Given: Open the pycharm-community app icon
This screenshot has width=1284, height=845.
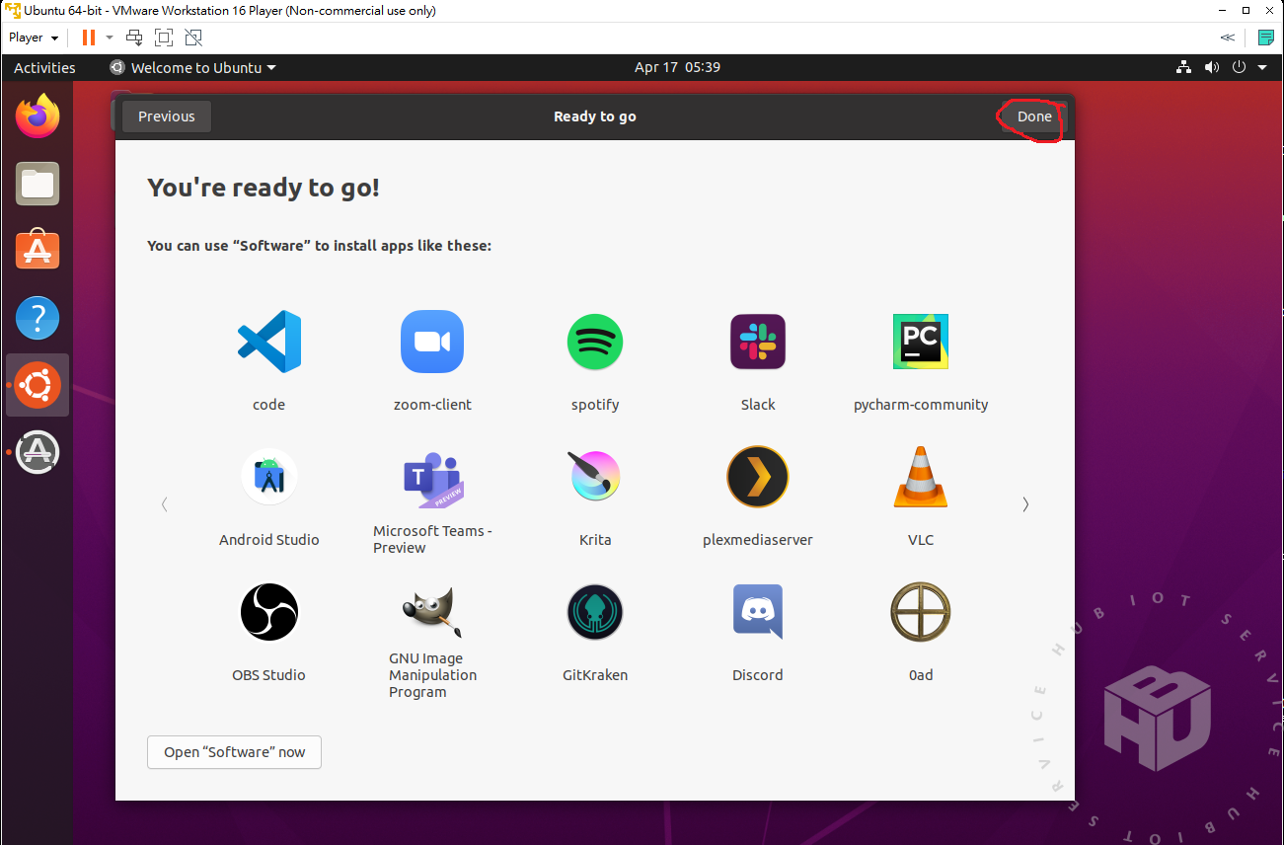Looking at the screenshot, I should (x=921, y=342).
